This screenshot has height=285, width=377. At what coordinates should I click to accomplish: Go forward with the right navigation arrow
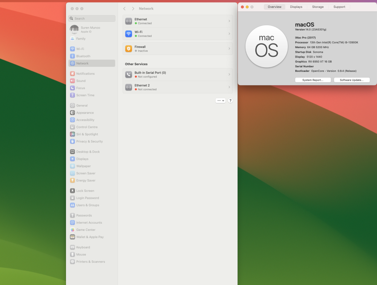(133, 9)
